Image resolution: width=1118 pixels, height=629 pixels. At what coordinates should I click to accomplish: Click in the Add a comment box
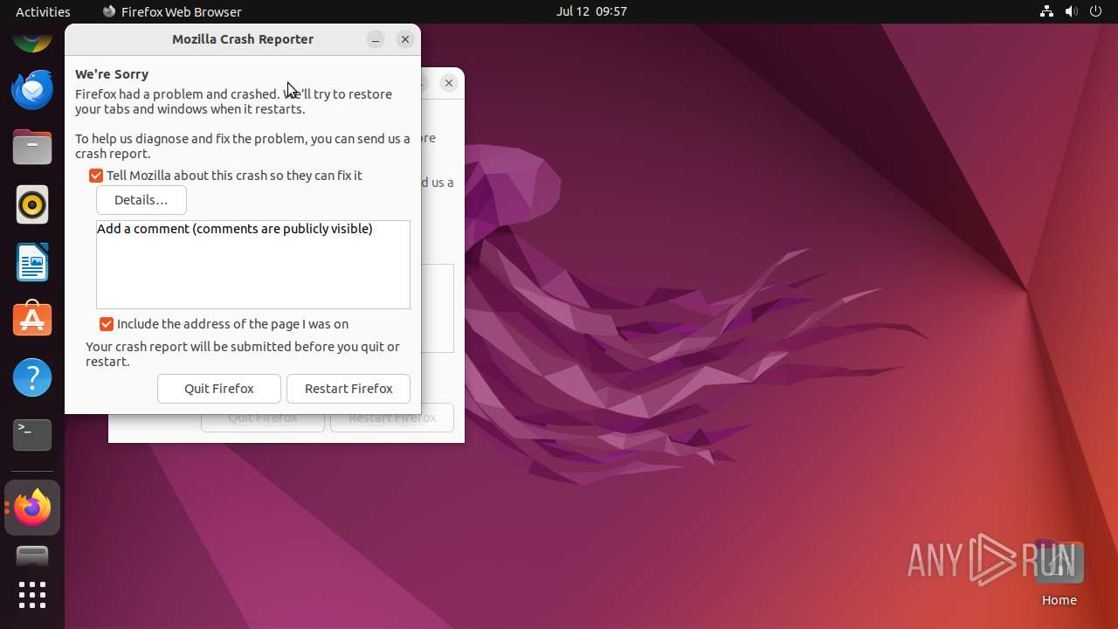(253, 265)
